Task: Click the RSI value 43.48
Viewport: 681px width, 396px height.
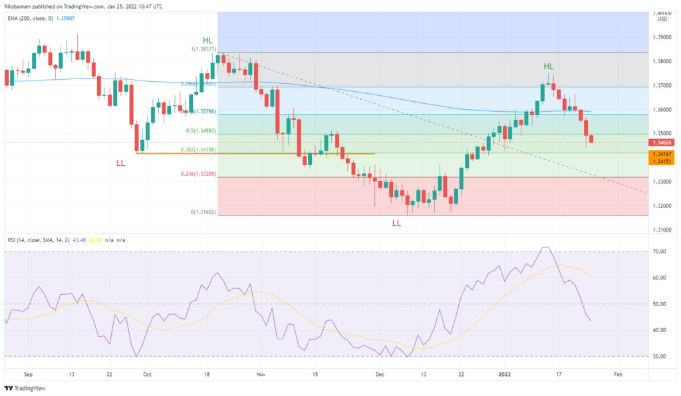Action: [x=79, y=240]
